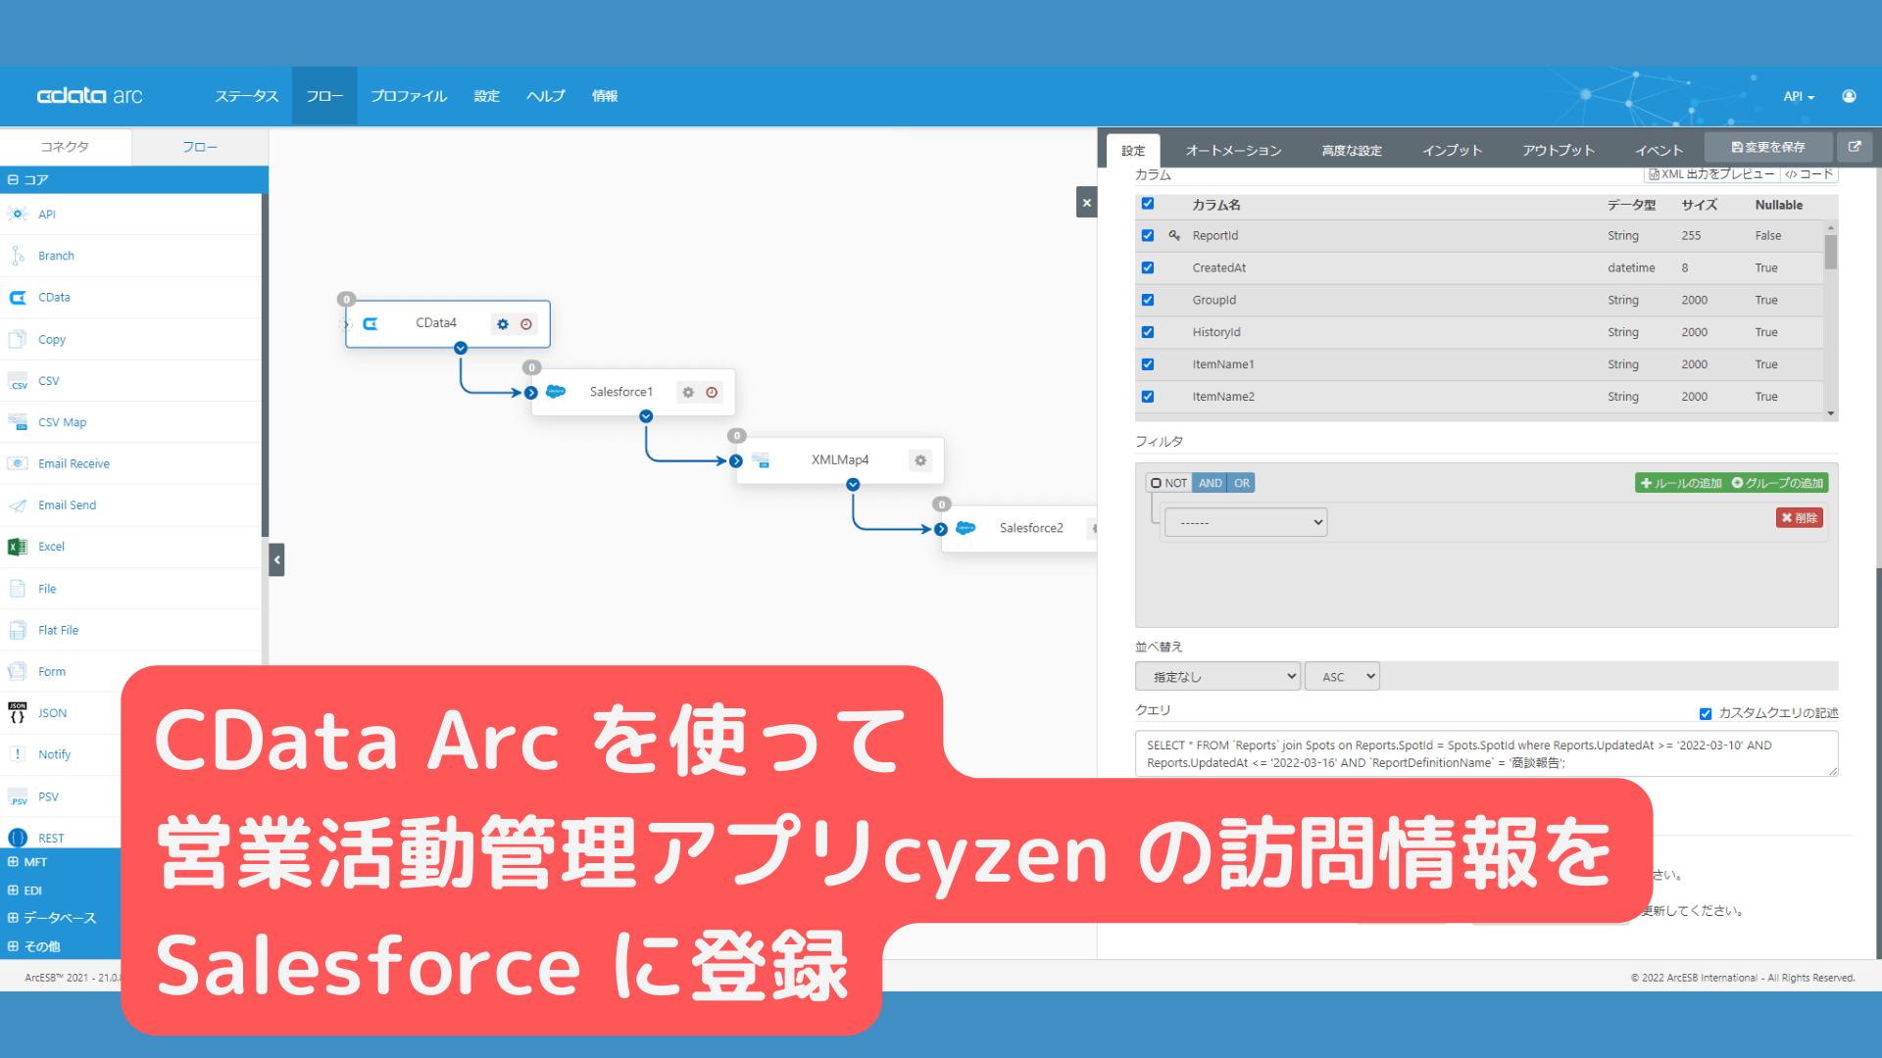The image size is (1882, 1058).
Task: Click the gear icon on XMLMap4
Action: [x=919, y=459]
